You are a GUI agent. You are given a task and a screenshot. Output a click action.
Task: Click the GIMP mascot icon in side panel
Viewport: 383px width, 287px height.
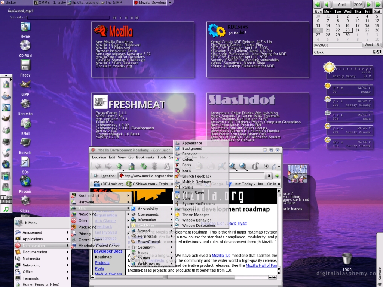pyautogui.click(x=6, y=118)
